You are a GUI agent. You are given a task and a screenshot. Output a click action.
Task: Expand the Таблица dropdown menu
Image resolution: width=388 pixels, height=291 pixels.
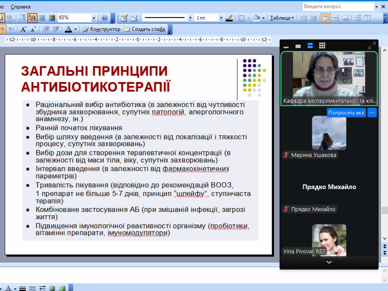[x=282, y=18]
